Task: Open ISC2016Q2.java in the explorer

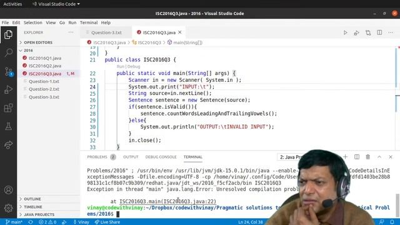Action: coord(45,66)
